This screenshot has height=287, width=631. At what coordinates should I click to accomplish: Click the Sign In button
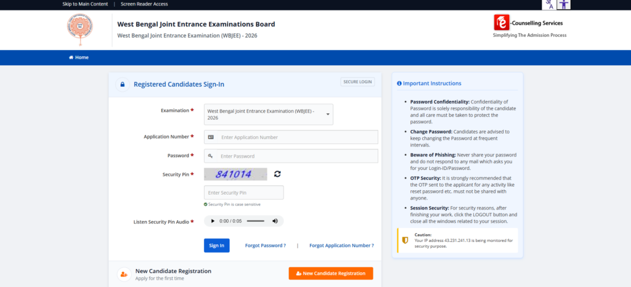pyautogui.click(x=216, y=246)
